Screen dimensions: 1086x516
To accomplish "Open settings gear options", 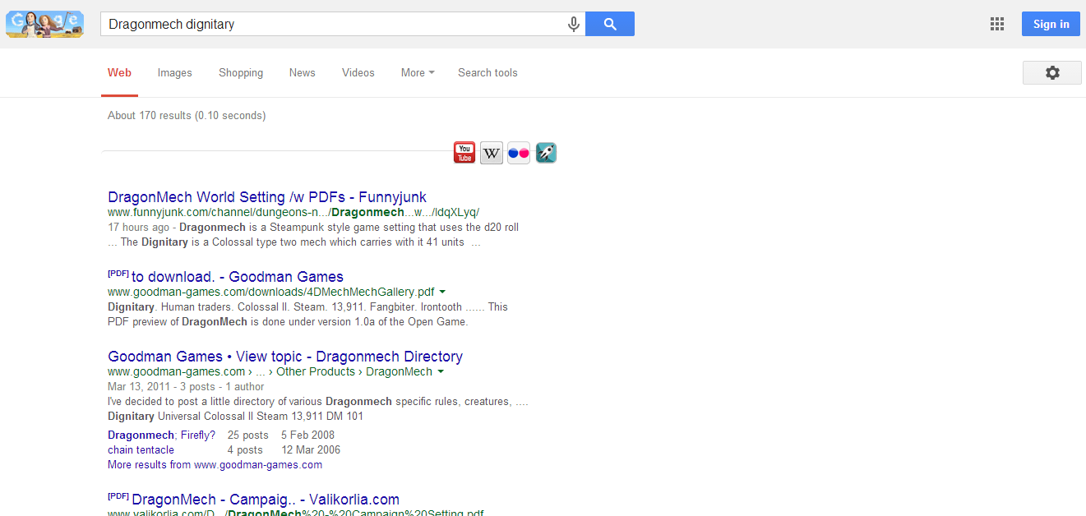I will point(1051,73).
